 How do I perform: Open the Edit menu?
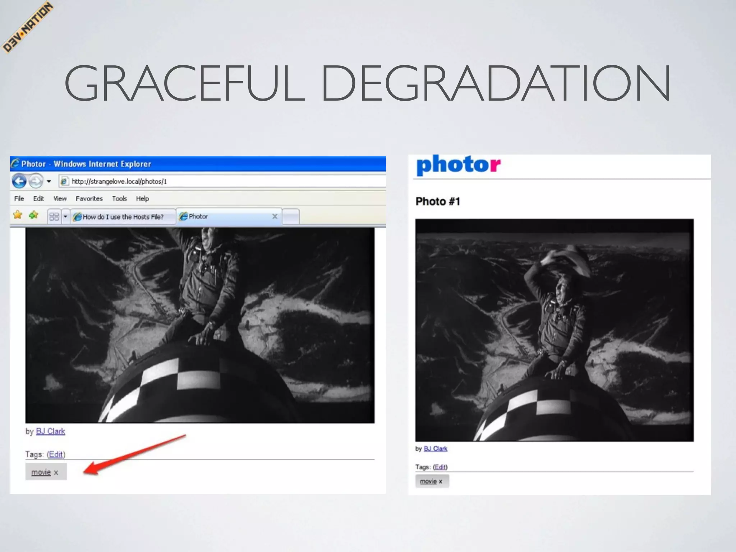tap(38, 199)
